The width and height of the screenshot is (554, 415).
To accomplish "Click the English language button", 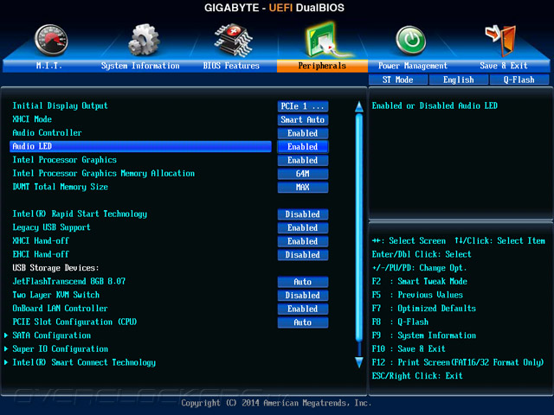I will (459, 80).
